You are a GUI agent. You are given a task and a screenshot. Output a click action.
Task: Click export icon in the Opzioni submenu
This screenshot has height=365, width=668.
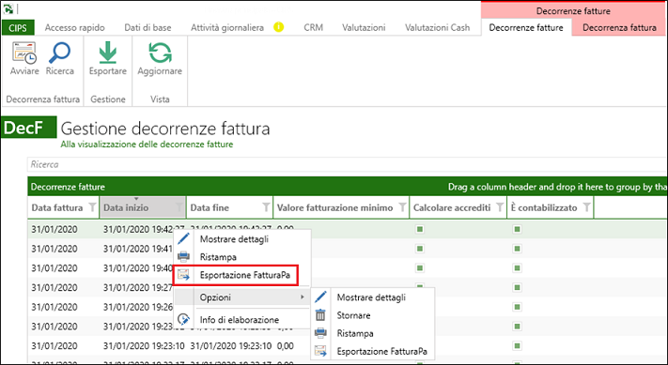click(320, 351)
